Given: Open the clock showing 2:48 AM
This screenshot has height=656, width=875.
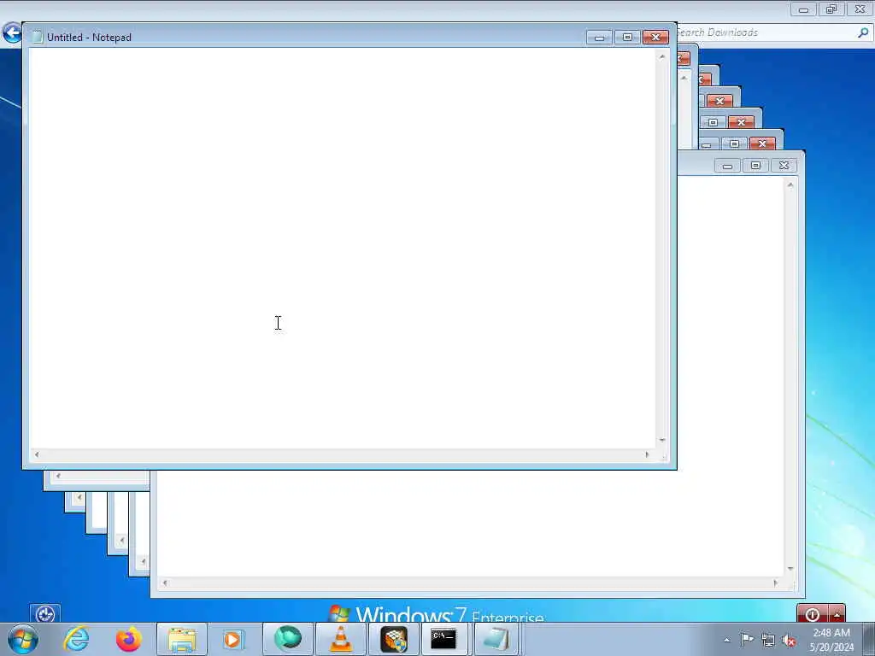Looking at the screenshot, I should [x=831, y=639].
